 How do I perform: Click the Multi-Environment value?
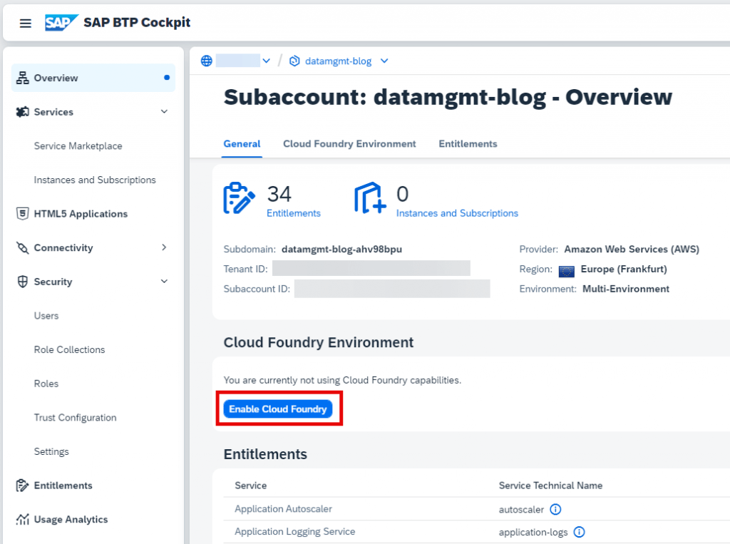click(626, 289)
